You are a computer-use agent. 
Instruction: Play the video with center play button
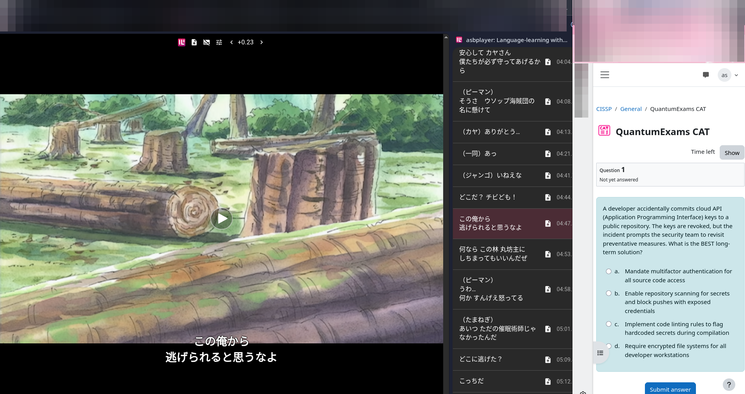coord(222,218)
